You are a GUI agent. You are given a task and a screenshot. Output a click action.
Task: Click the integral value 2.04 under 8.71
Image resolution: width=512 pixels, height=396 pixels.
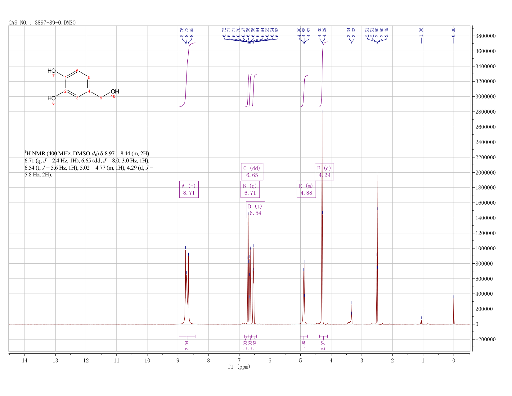point(187,345)
